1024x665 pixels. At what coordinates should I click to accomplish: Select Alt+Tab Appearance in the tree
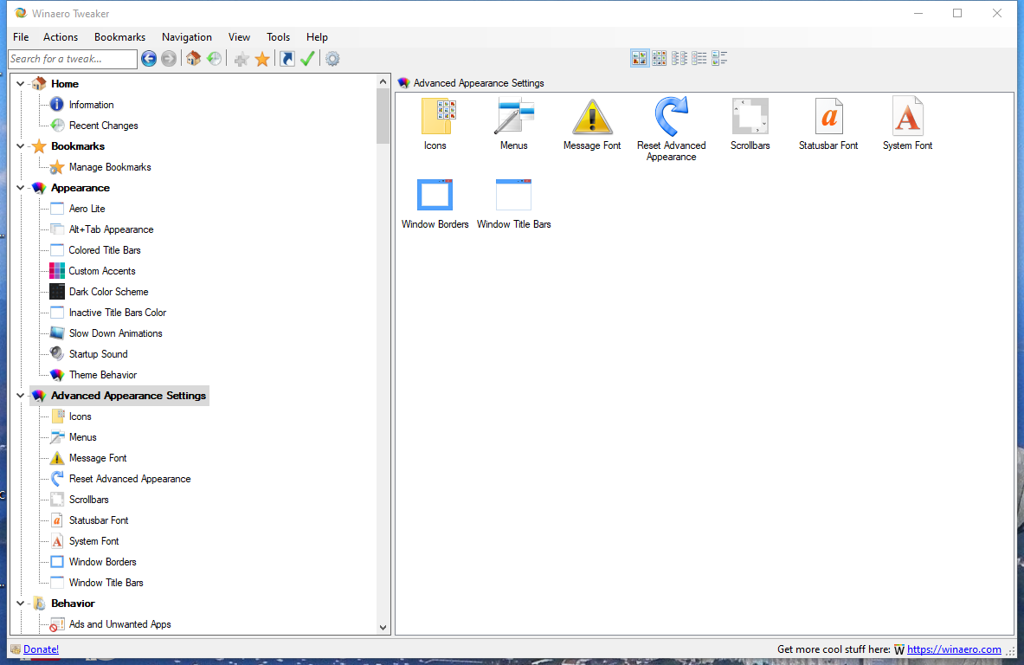[x=111, y=230]
